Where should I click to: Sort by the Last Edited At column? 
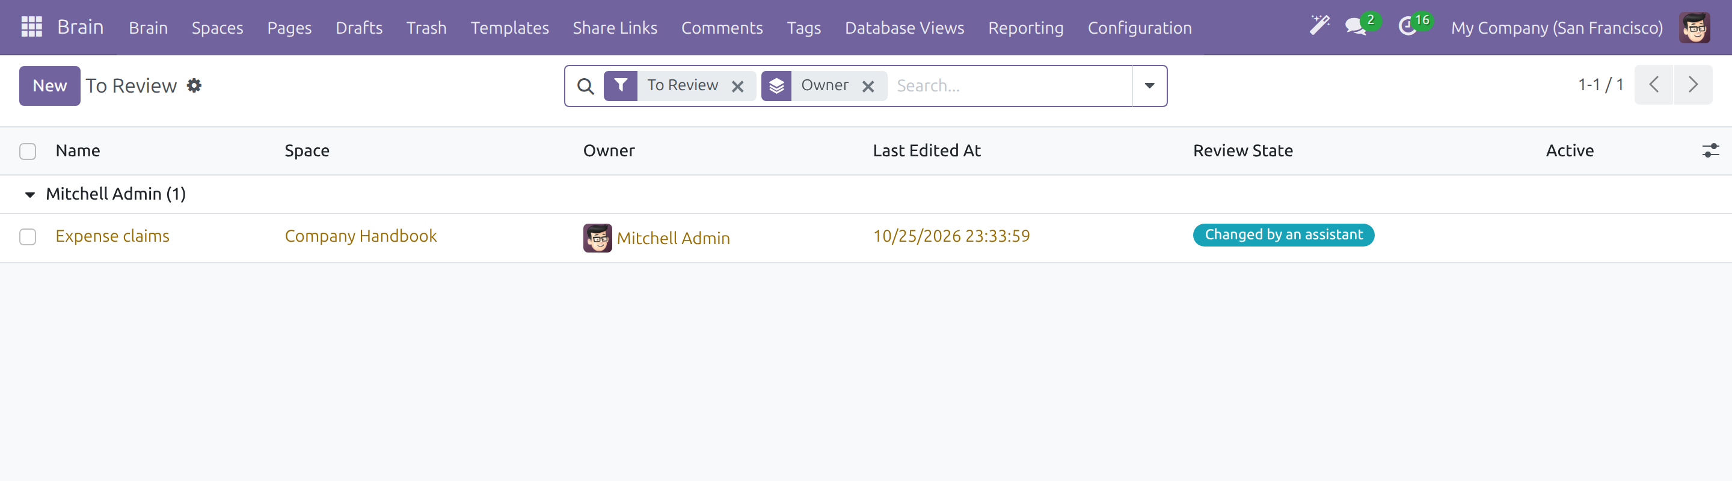click(927, 150)
